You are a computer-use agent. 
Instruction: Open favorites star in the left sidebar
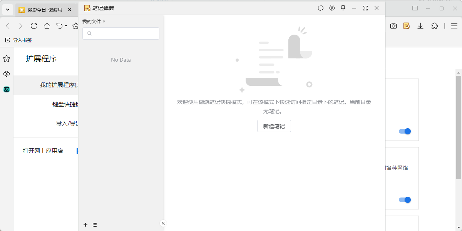pyautogui.click(x=6, y=59)
